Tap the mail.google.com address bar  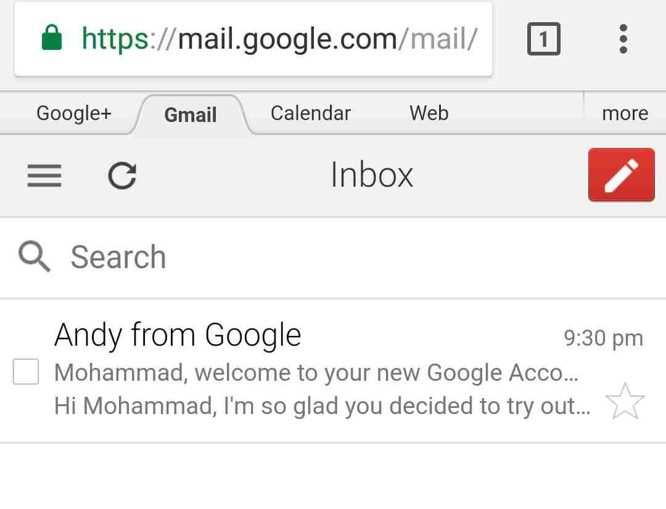click(x=279, y=39)
